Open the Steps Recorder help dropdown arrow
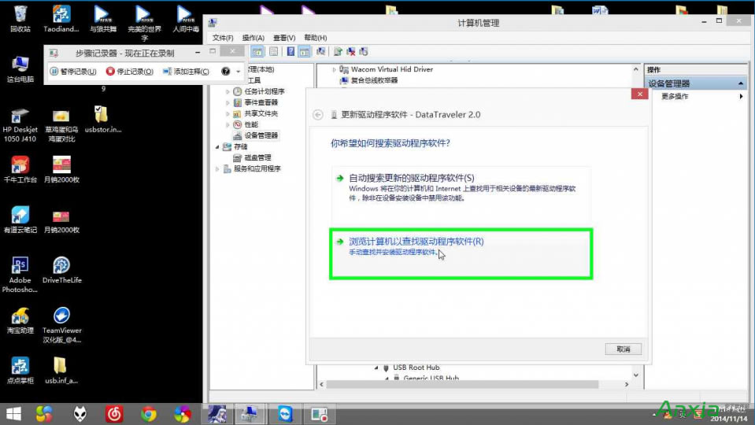 tap(238, 72)
